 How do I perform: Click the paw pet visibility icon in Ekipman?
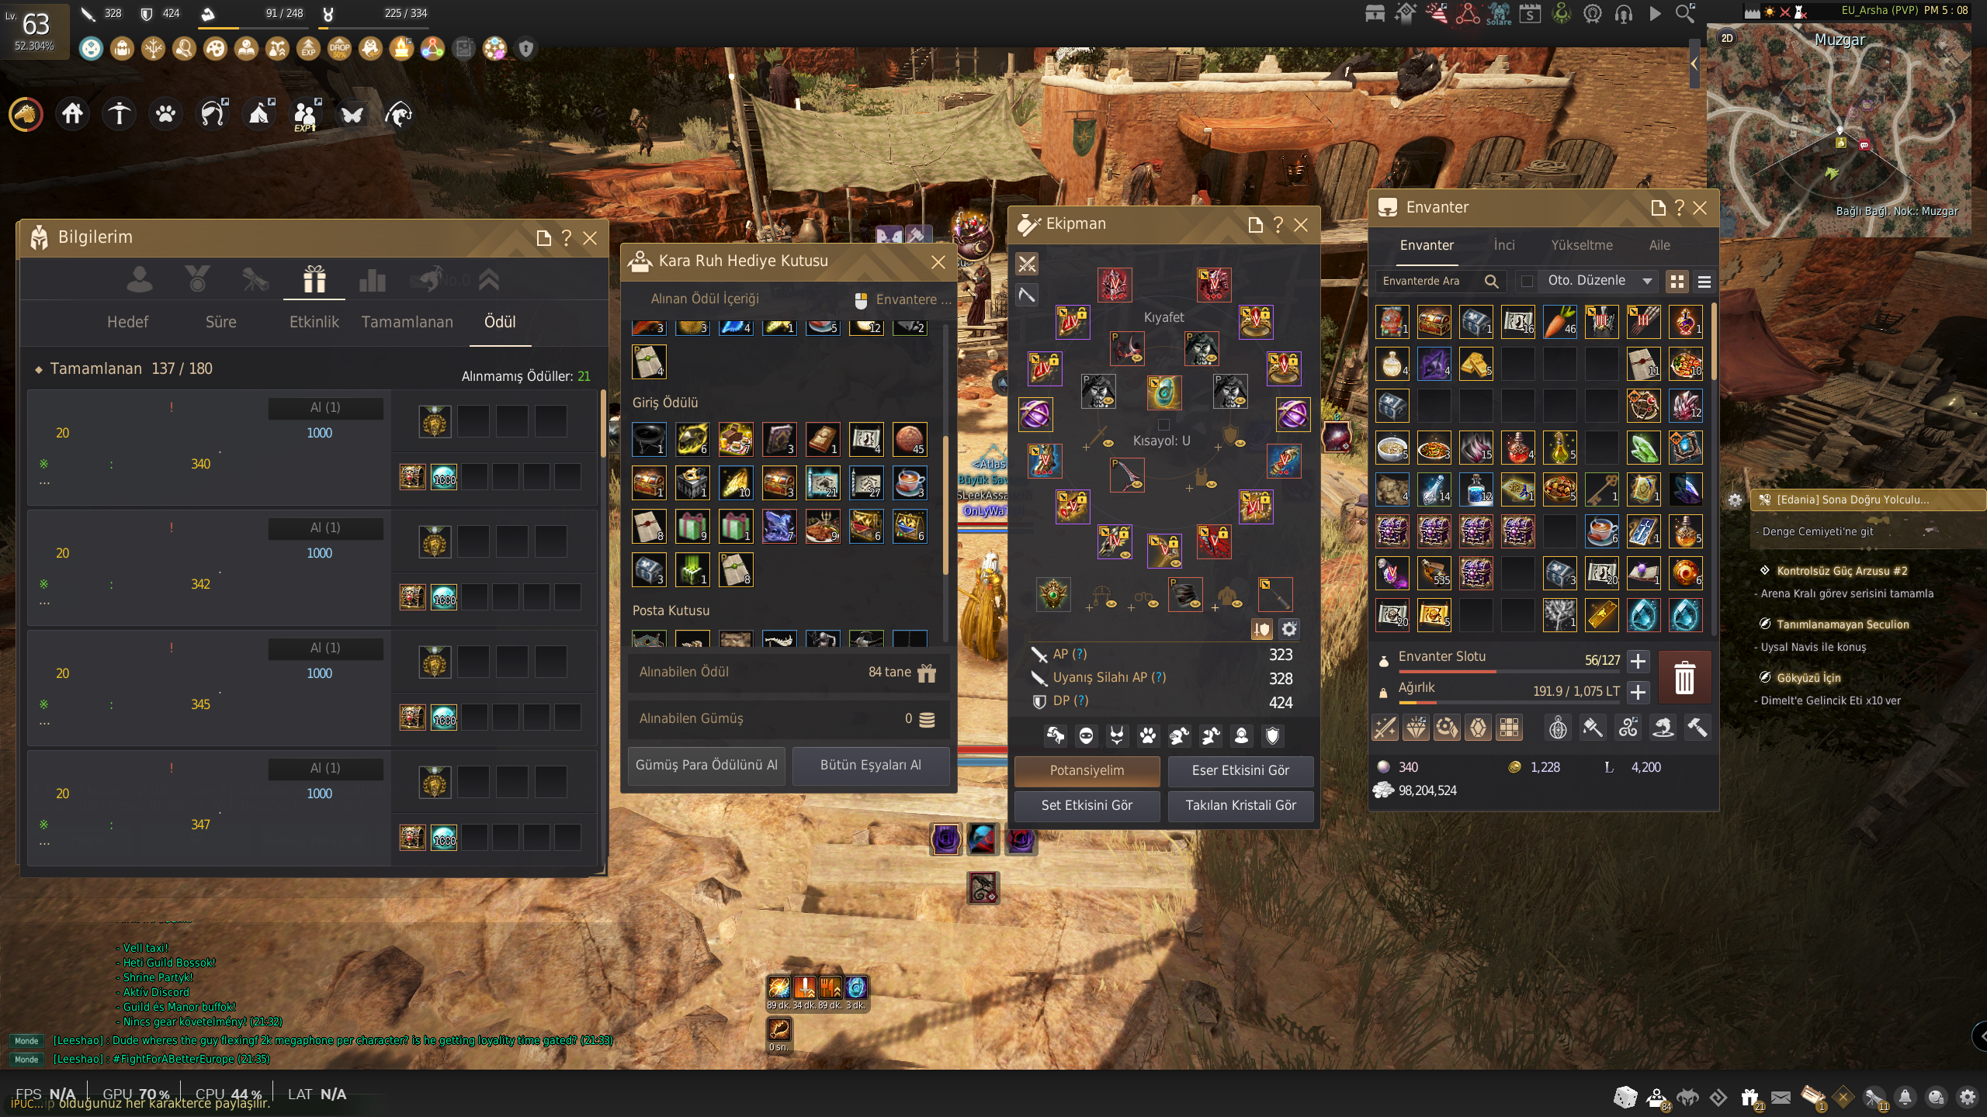click(x=1148, y=735)
